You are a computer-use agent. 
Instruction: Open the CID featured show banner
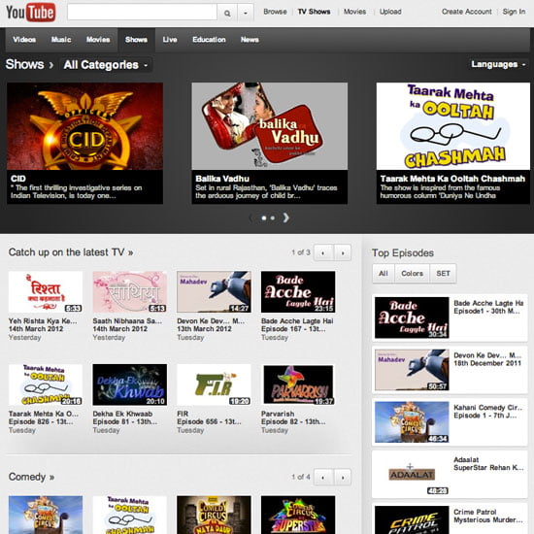coord(84,143)
